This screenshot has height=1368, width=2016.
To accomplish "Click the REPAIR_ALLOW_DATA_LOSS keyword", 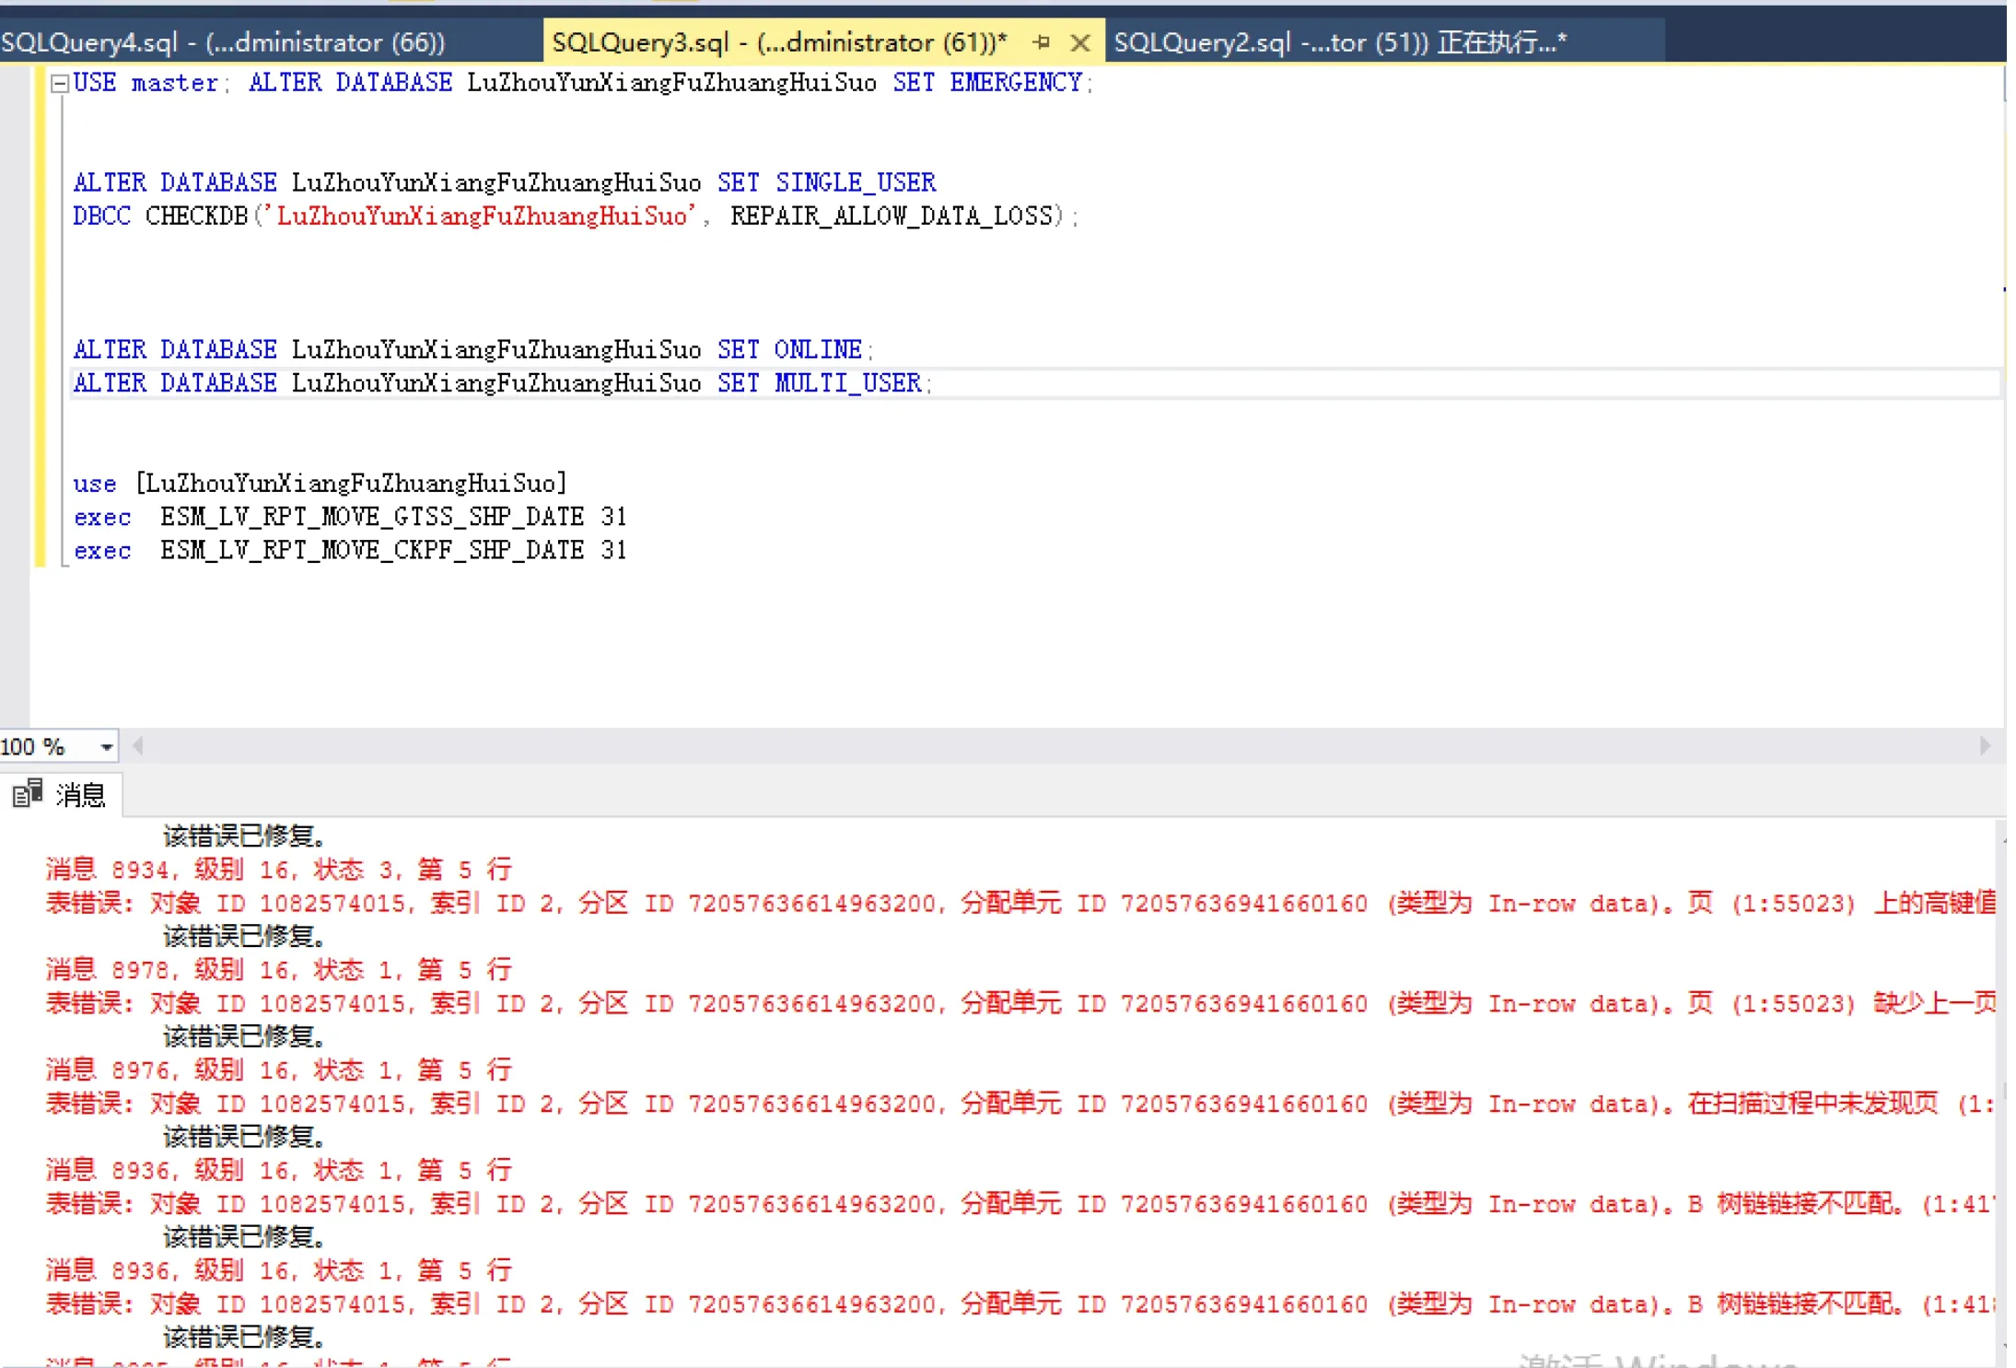I will click(891, 216).
